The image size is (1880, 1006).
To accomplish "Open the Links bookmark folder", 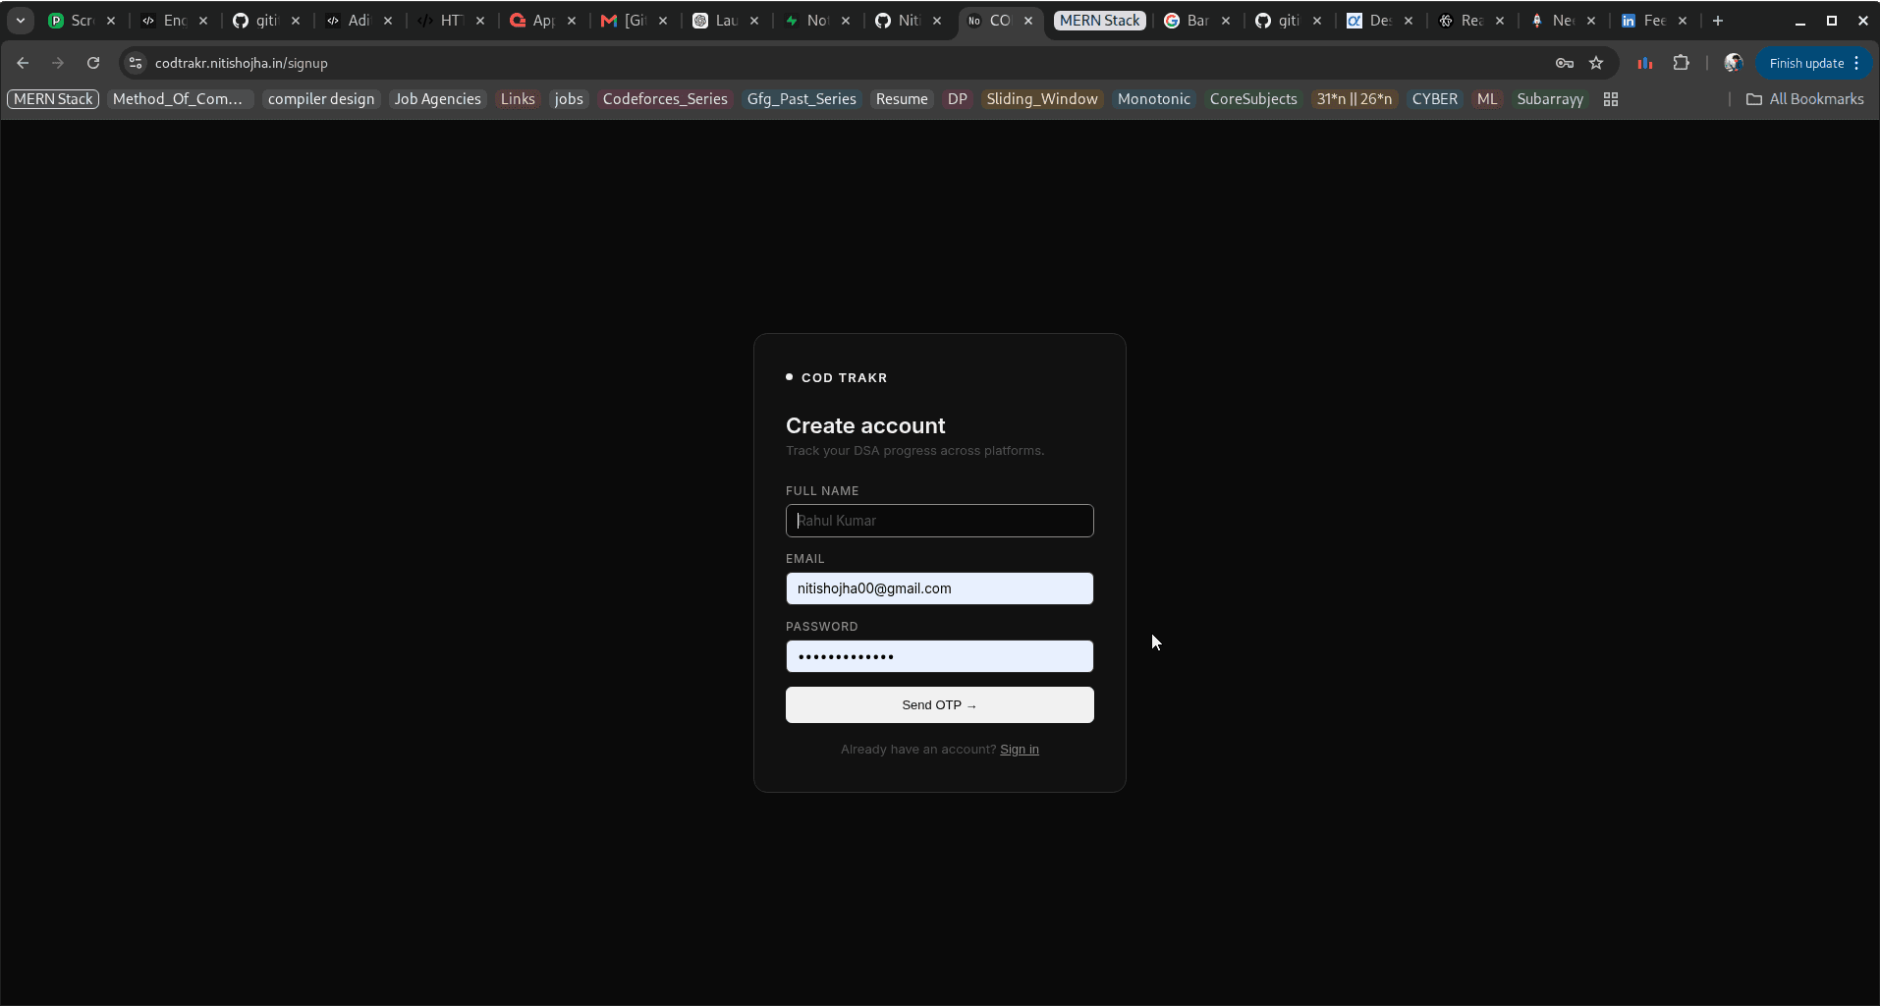I will 518,99.
